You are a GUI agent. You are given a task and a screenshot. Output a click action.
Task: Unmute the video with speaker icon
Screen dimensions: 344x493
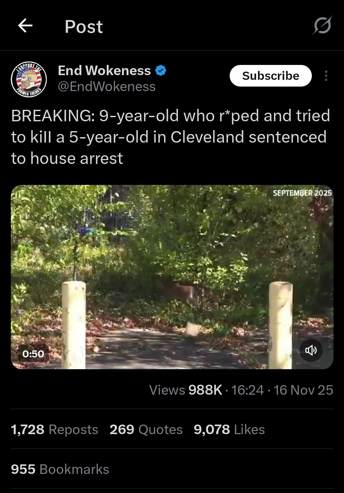coord(311,350)
